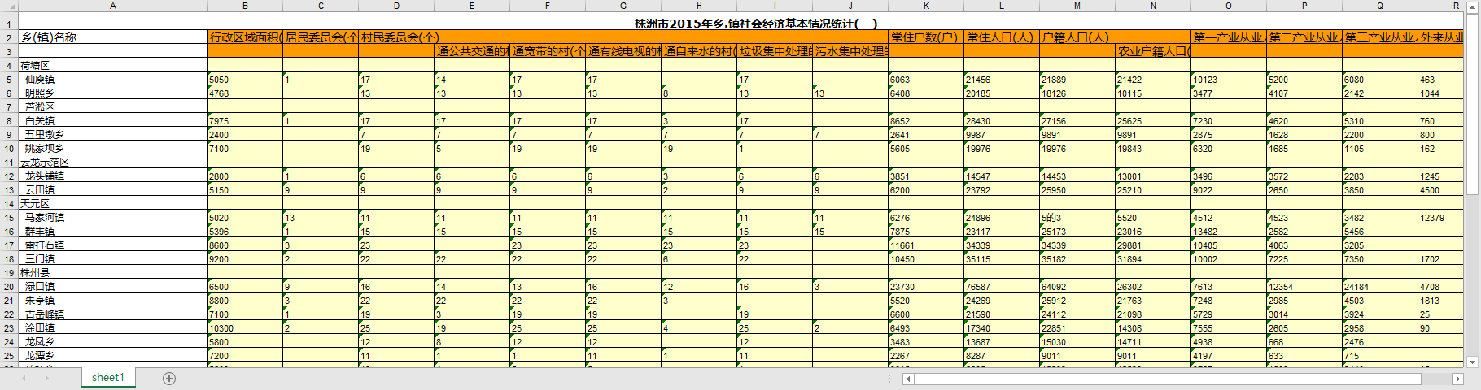This screenshot has height=390, width=1481.
Task: Click previous sheet navigation arrow
Action: tap(24, 379)
